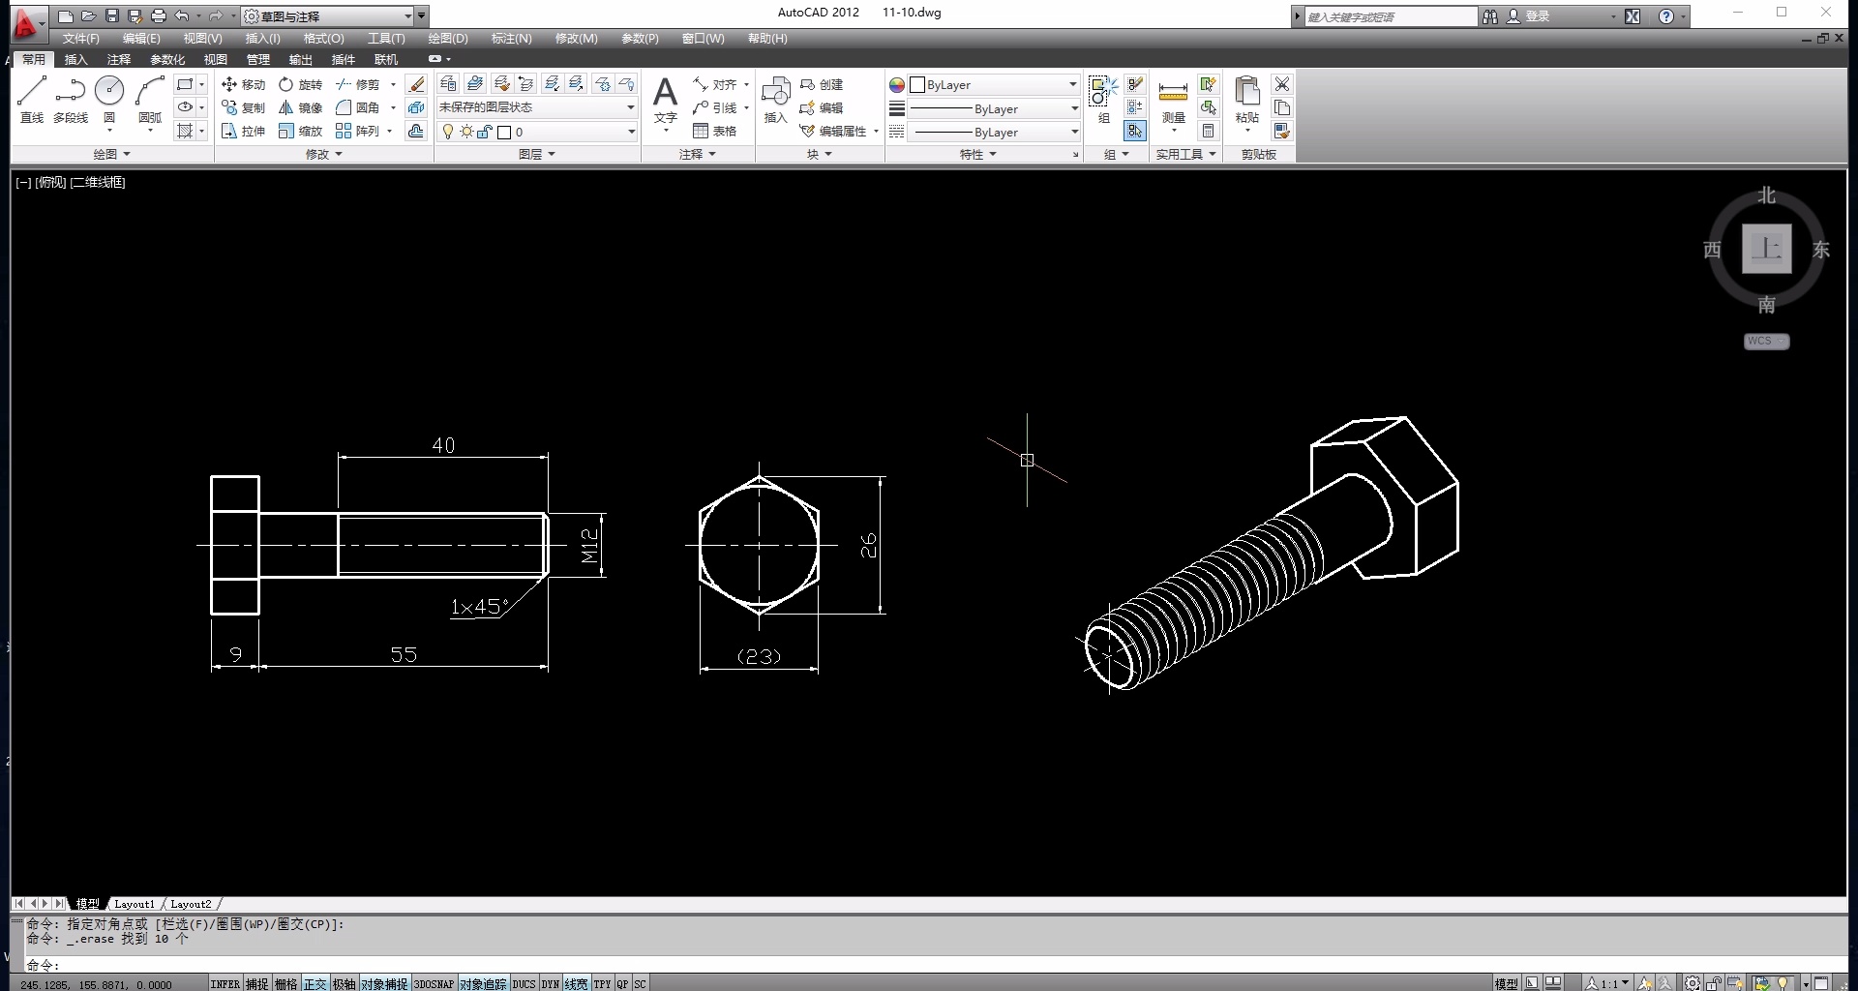Switch to the Layout1 tab
The height and width of the screenshot is (991, 1858).
coord(134,904)
